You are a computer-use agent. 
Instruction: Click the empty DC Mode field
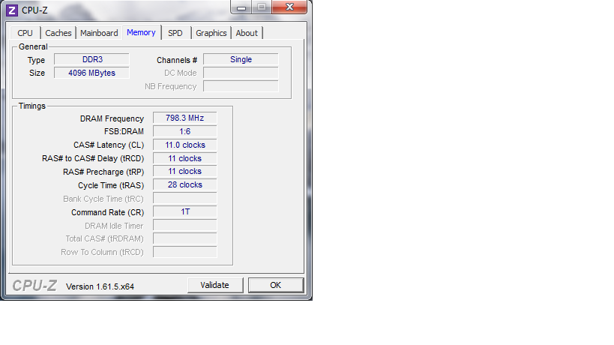pos(241,73)
